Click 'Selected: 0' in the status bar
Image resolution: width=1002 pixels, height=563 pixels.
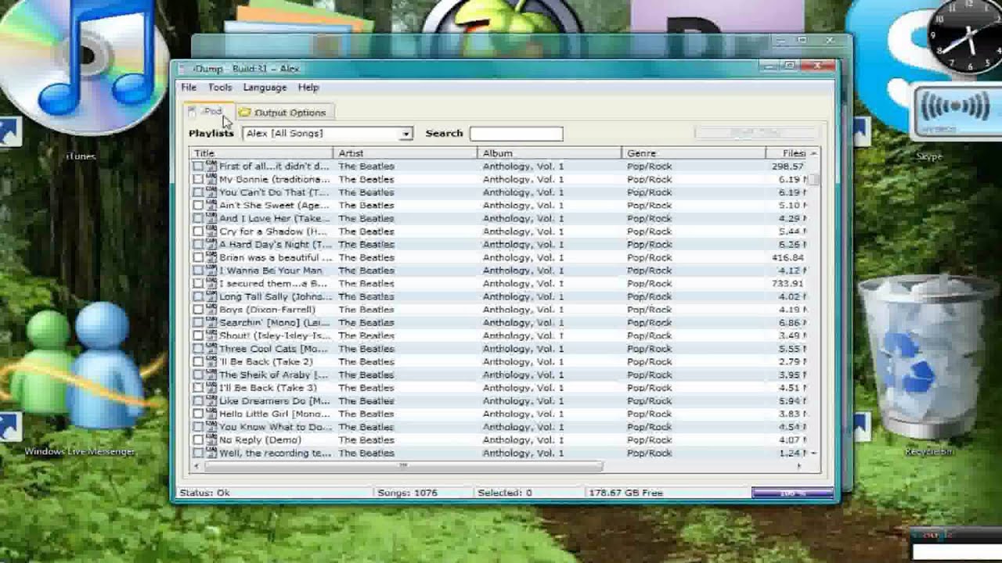[x=505, y=493]
